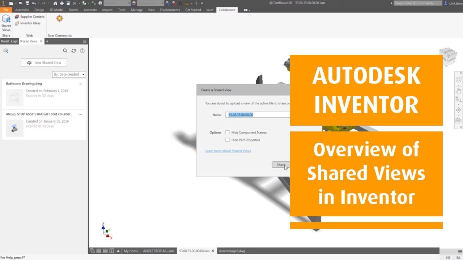
Task: Switch to the ANGLE STOP AS...iam document tab
Action: click(x=158, y=251)
